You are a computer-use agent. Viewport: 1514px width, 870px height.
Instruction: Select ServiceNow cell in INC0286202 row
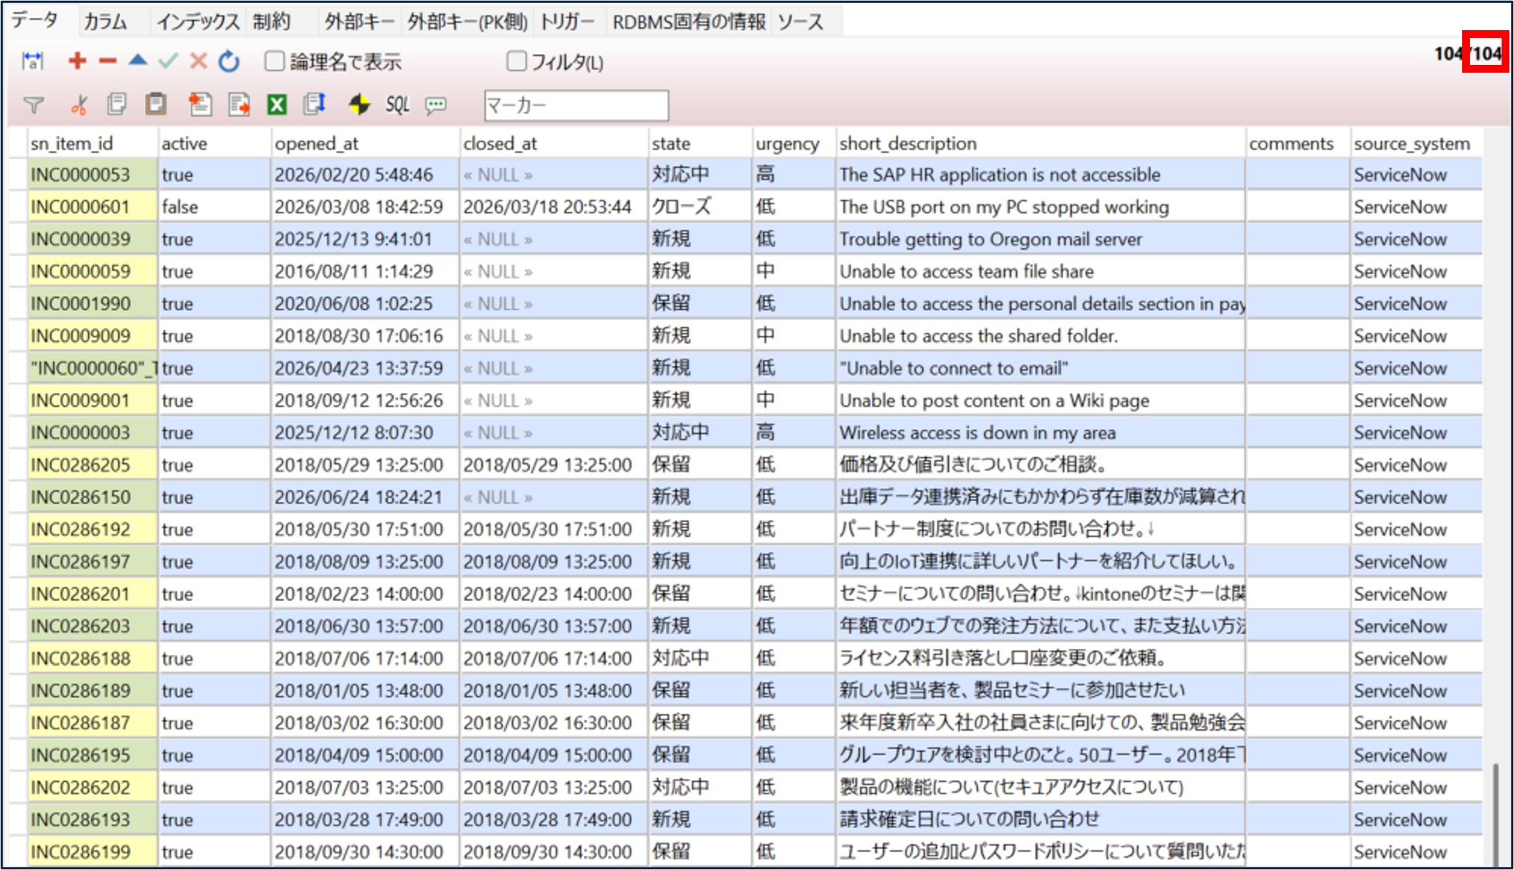(1416, 787)
